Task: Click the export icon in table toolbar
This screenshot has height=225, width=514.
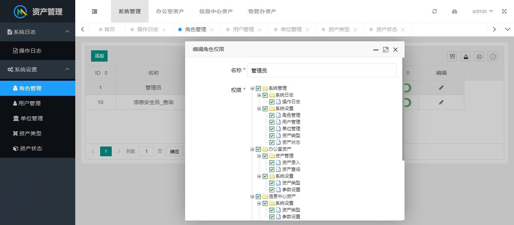Action: point(466,57)
